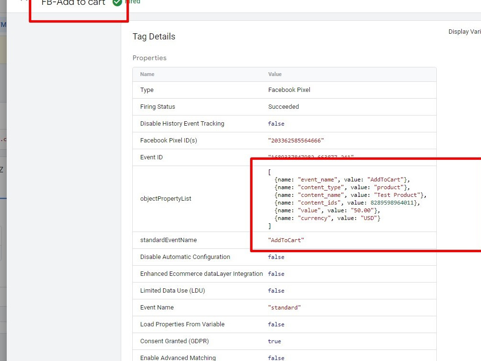Select the Event Name value "standard"
This screenshot has width=481, height=361.
coord(284,307)
